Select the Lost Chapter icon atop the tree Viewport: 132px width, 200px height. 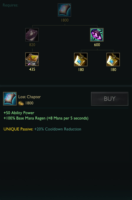pos(65,10)
